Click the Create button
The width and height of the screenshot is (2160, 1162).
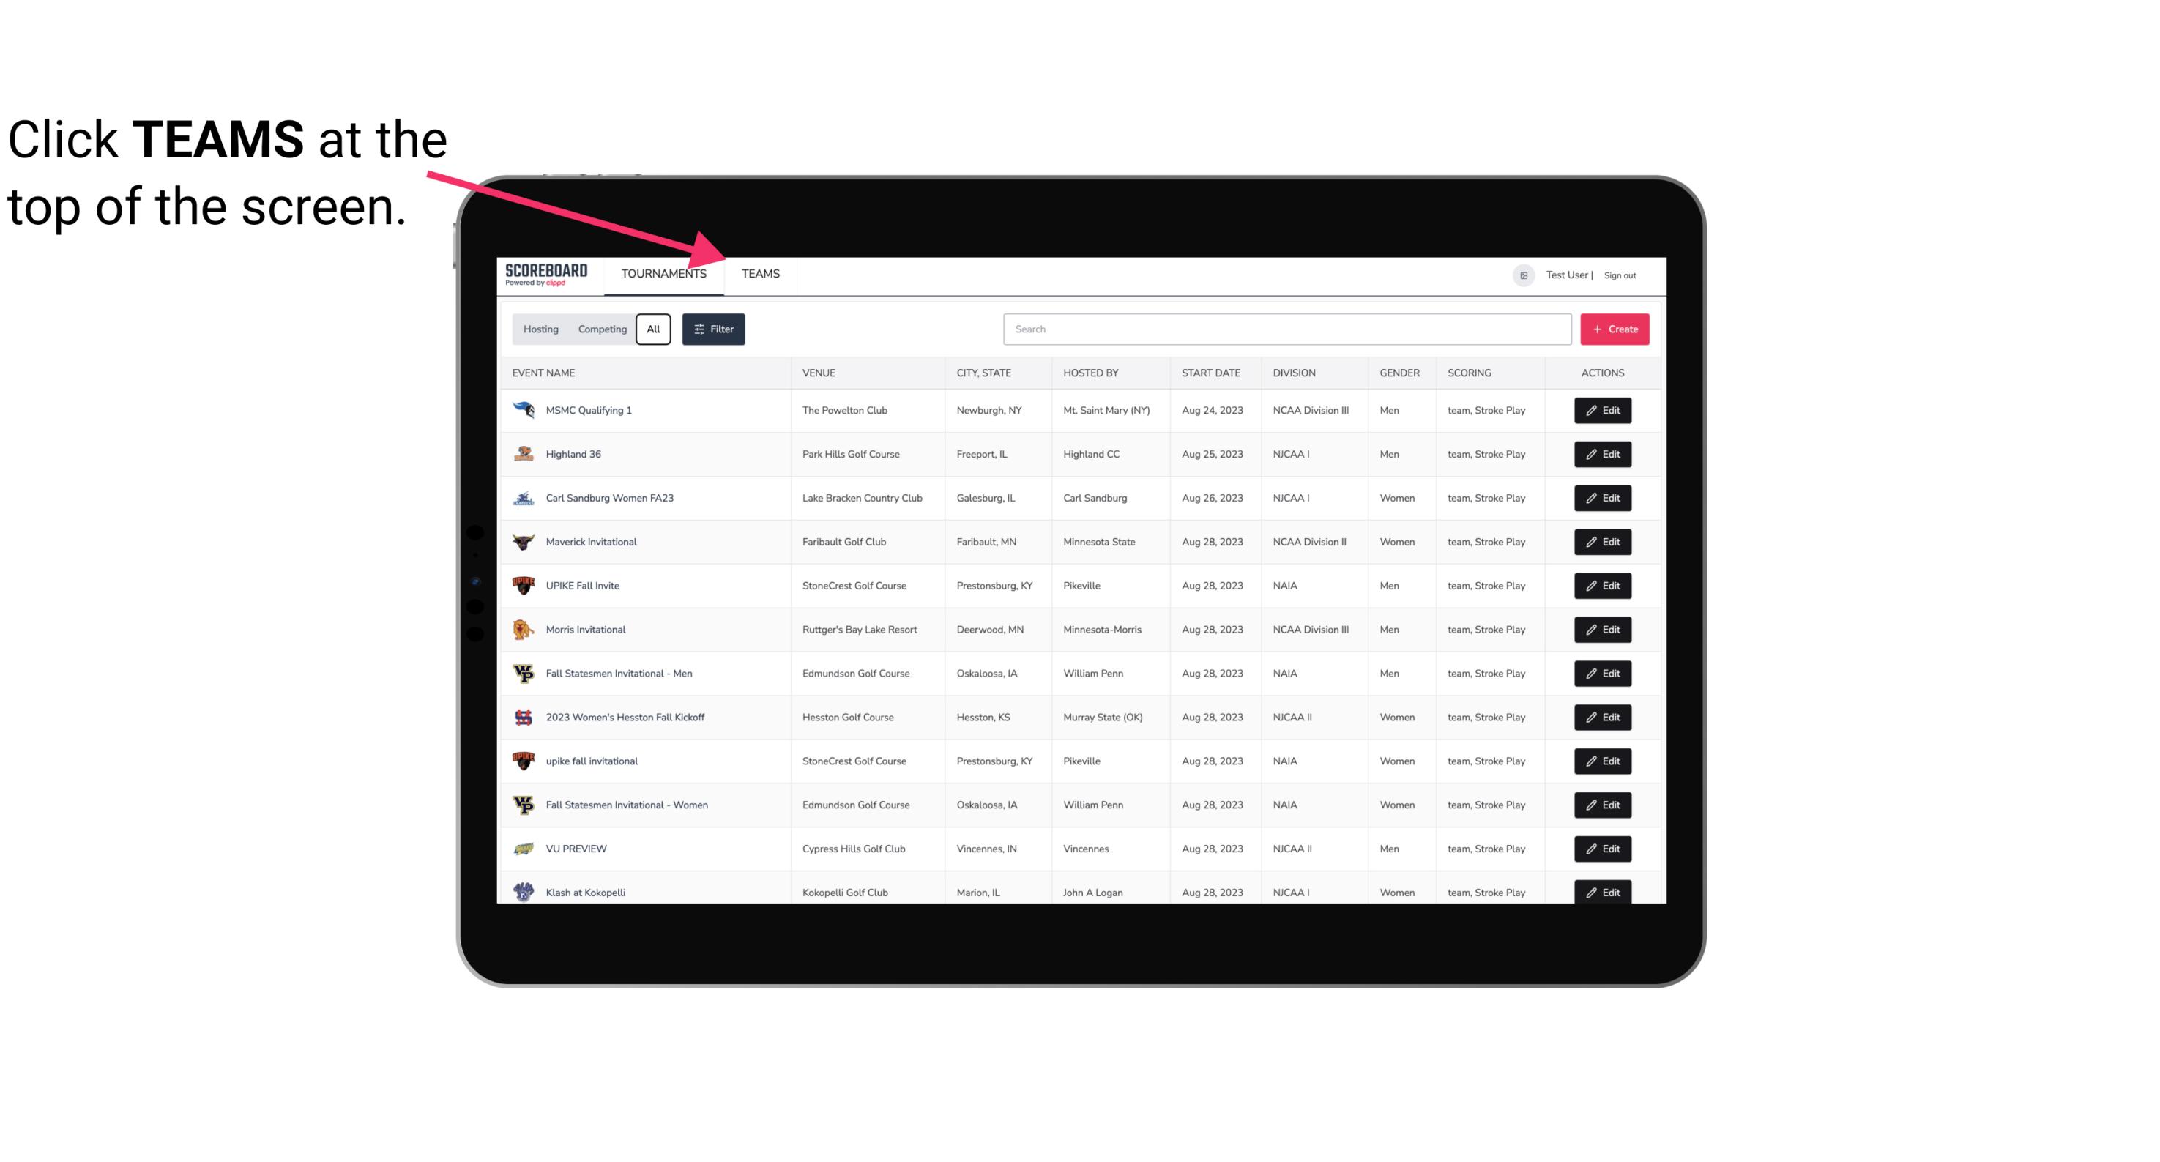(1615, 328)
